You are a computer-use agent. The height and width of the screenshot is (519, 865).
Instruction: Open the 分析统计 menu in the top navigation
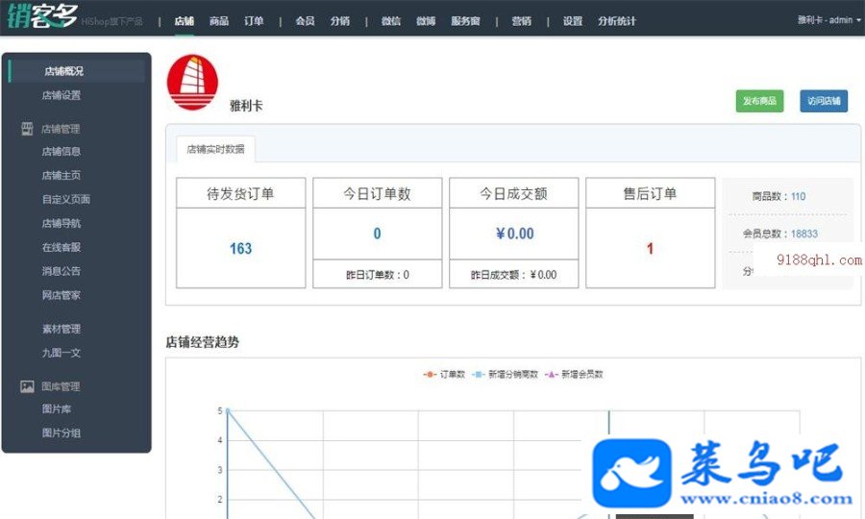(x=617, y=21)
